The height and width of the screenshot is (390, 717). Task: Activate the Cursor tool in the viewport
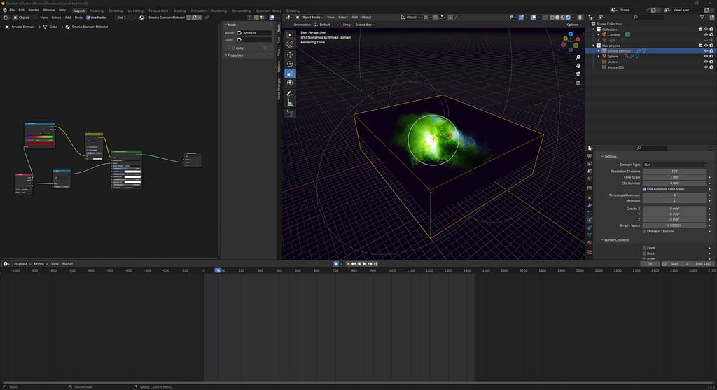click(x=290, y=44)
